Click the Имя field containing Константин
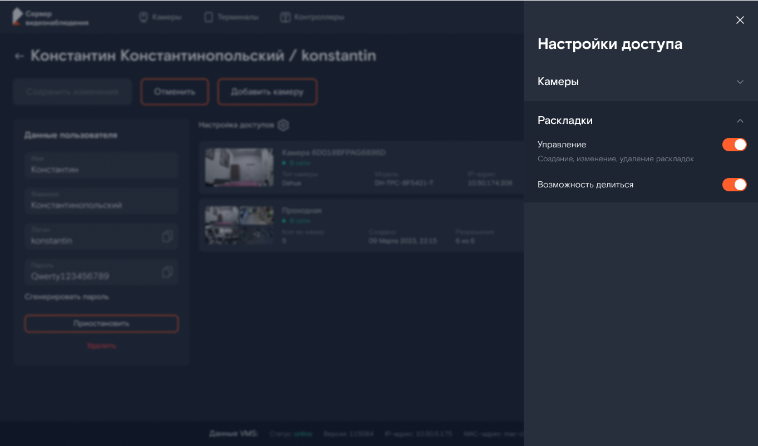This screenshot has height=446, width=758. [101, 165]
